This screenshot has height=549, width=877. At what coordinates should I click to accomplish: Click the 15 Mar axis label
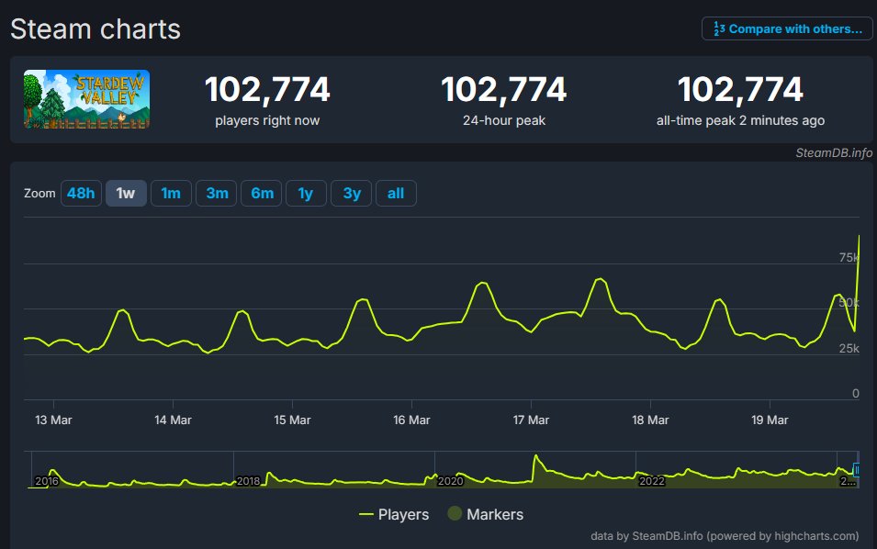(x=292, y=420)
